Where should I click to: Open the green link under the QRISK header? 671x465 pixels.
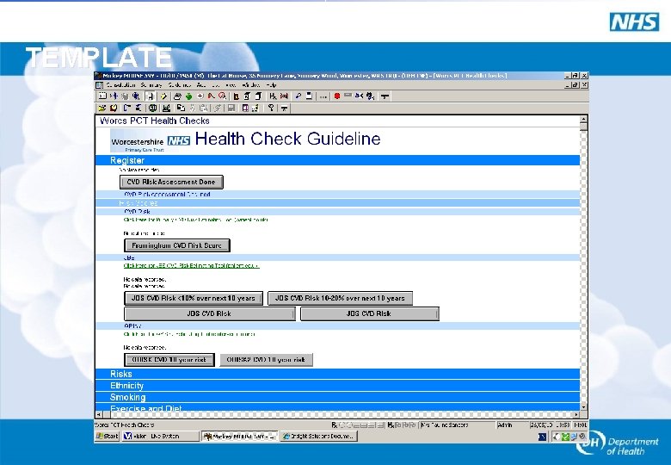tap(189, 334)
